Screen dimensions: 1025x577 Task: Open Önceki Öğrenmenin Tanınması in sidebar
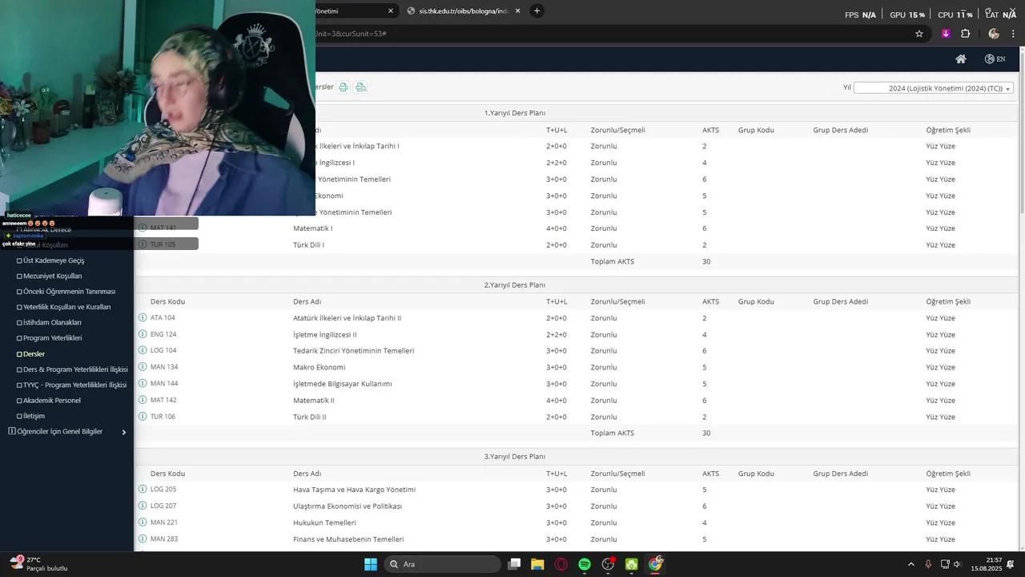(70, 292)
